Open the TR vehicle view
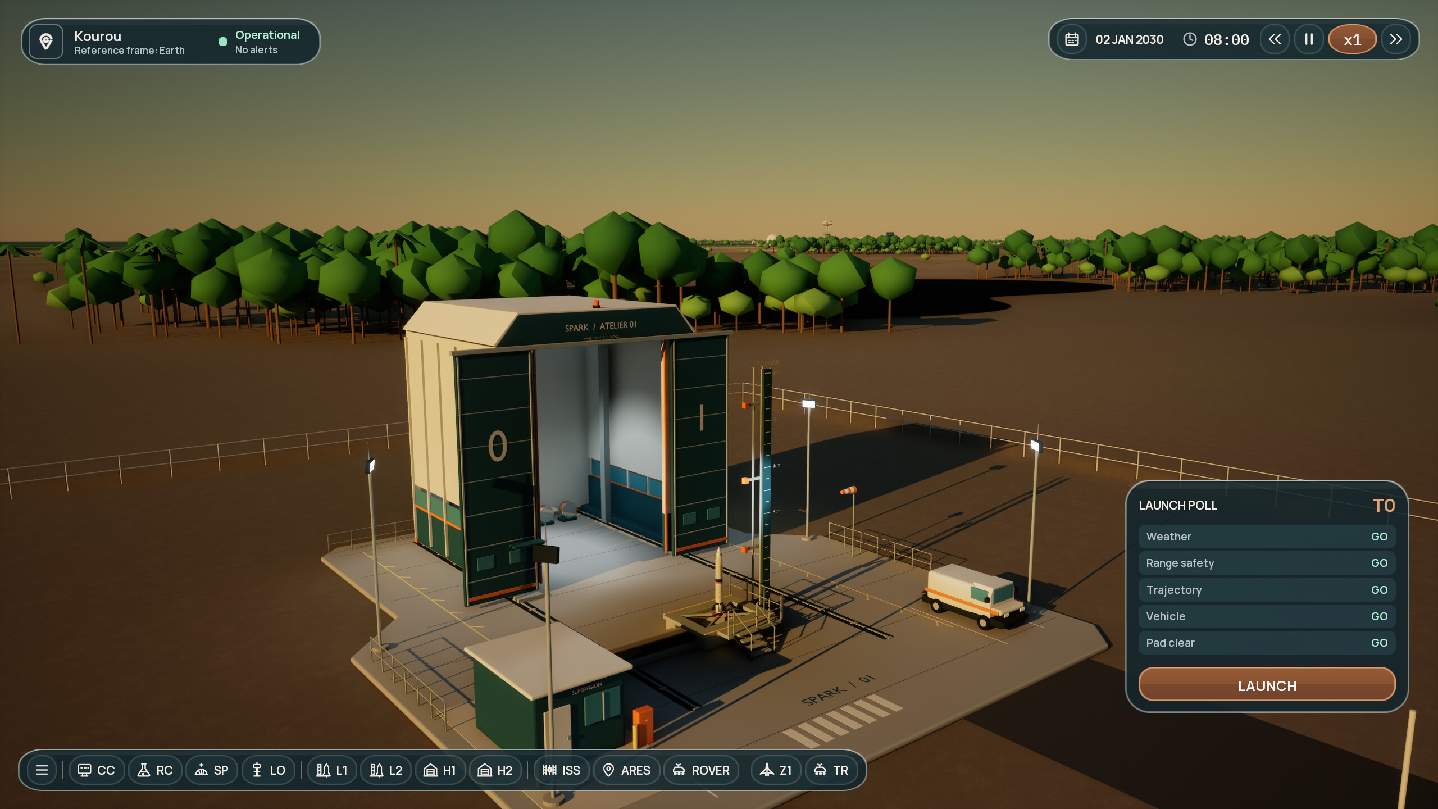This screenshot has width=1438, height=809. (831, 770)
